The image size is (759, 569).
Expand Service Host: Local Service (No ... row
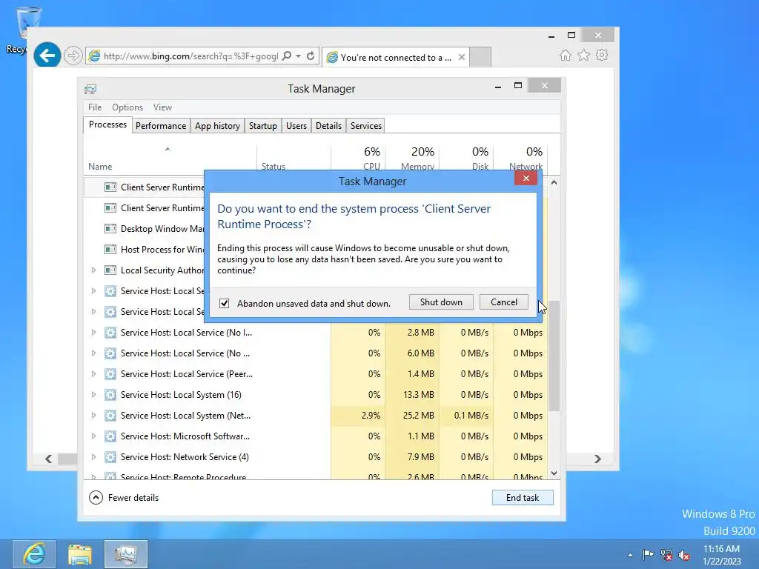(x=94, y=353)
